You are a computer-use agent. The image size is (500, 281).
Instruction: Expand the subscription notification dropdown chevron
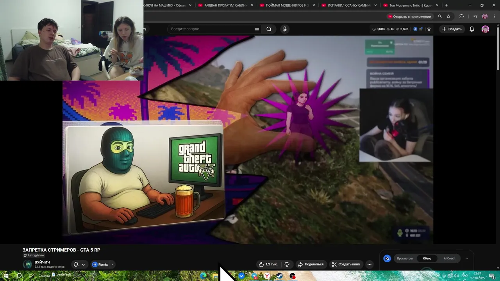point(83,264)
